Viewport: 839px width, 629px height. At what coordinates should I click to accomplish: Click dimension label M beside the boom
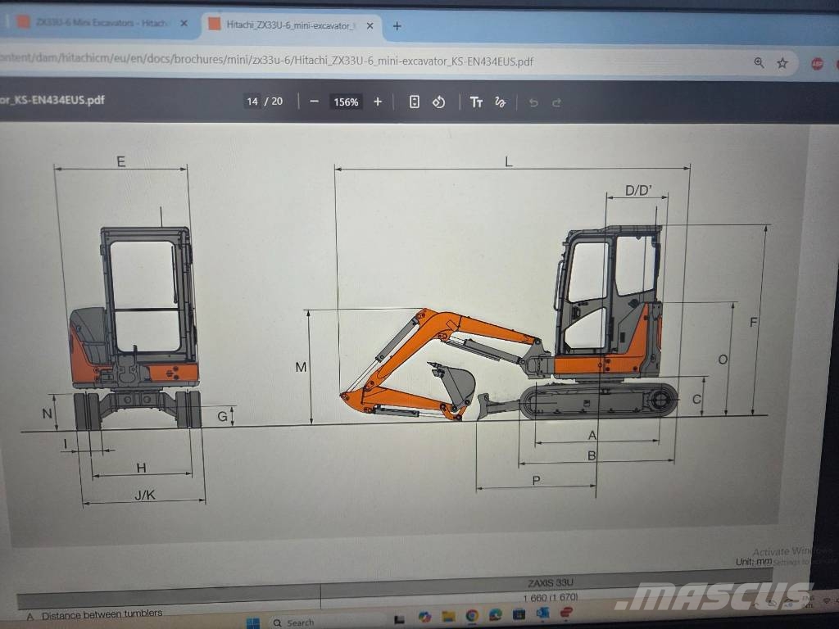tap(301, 367)
